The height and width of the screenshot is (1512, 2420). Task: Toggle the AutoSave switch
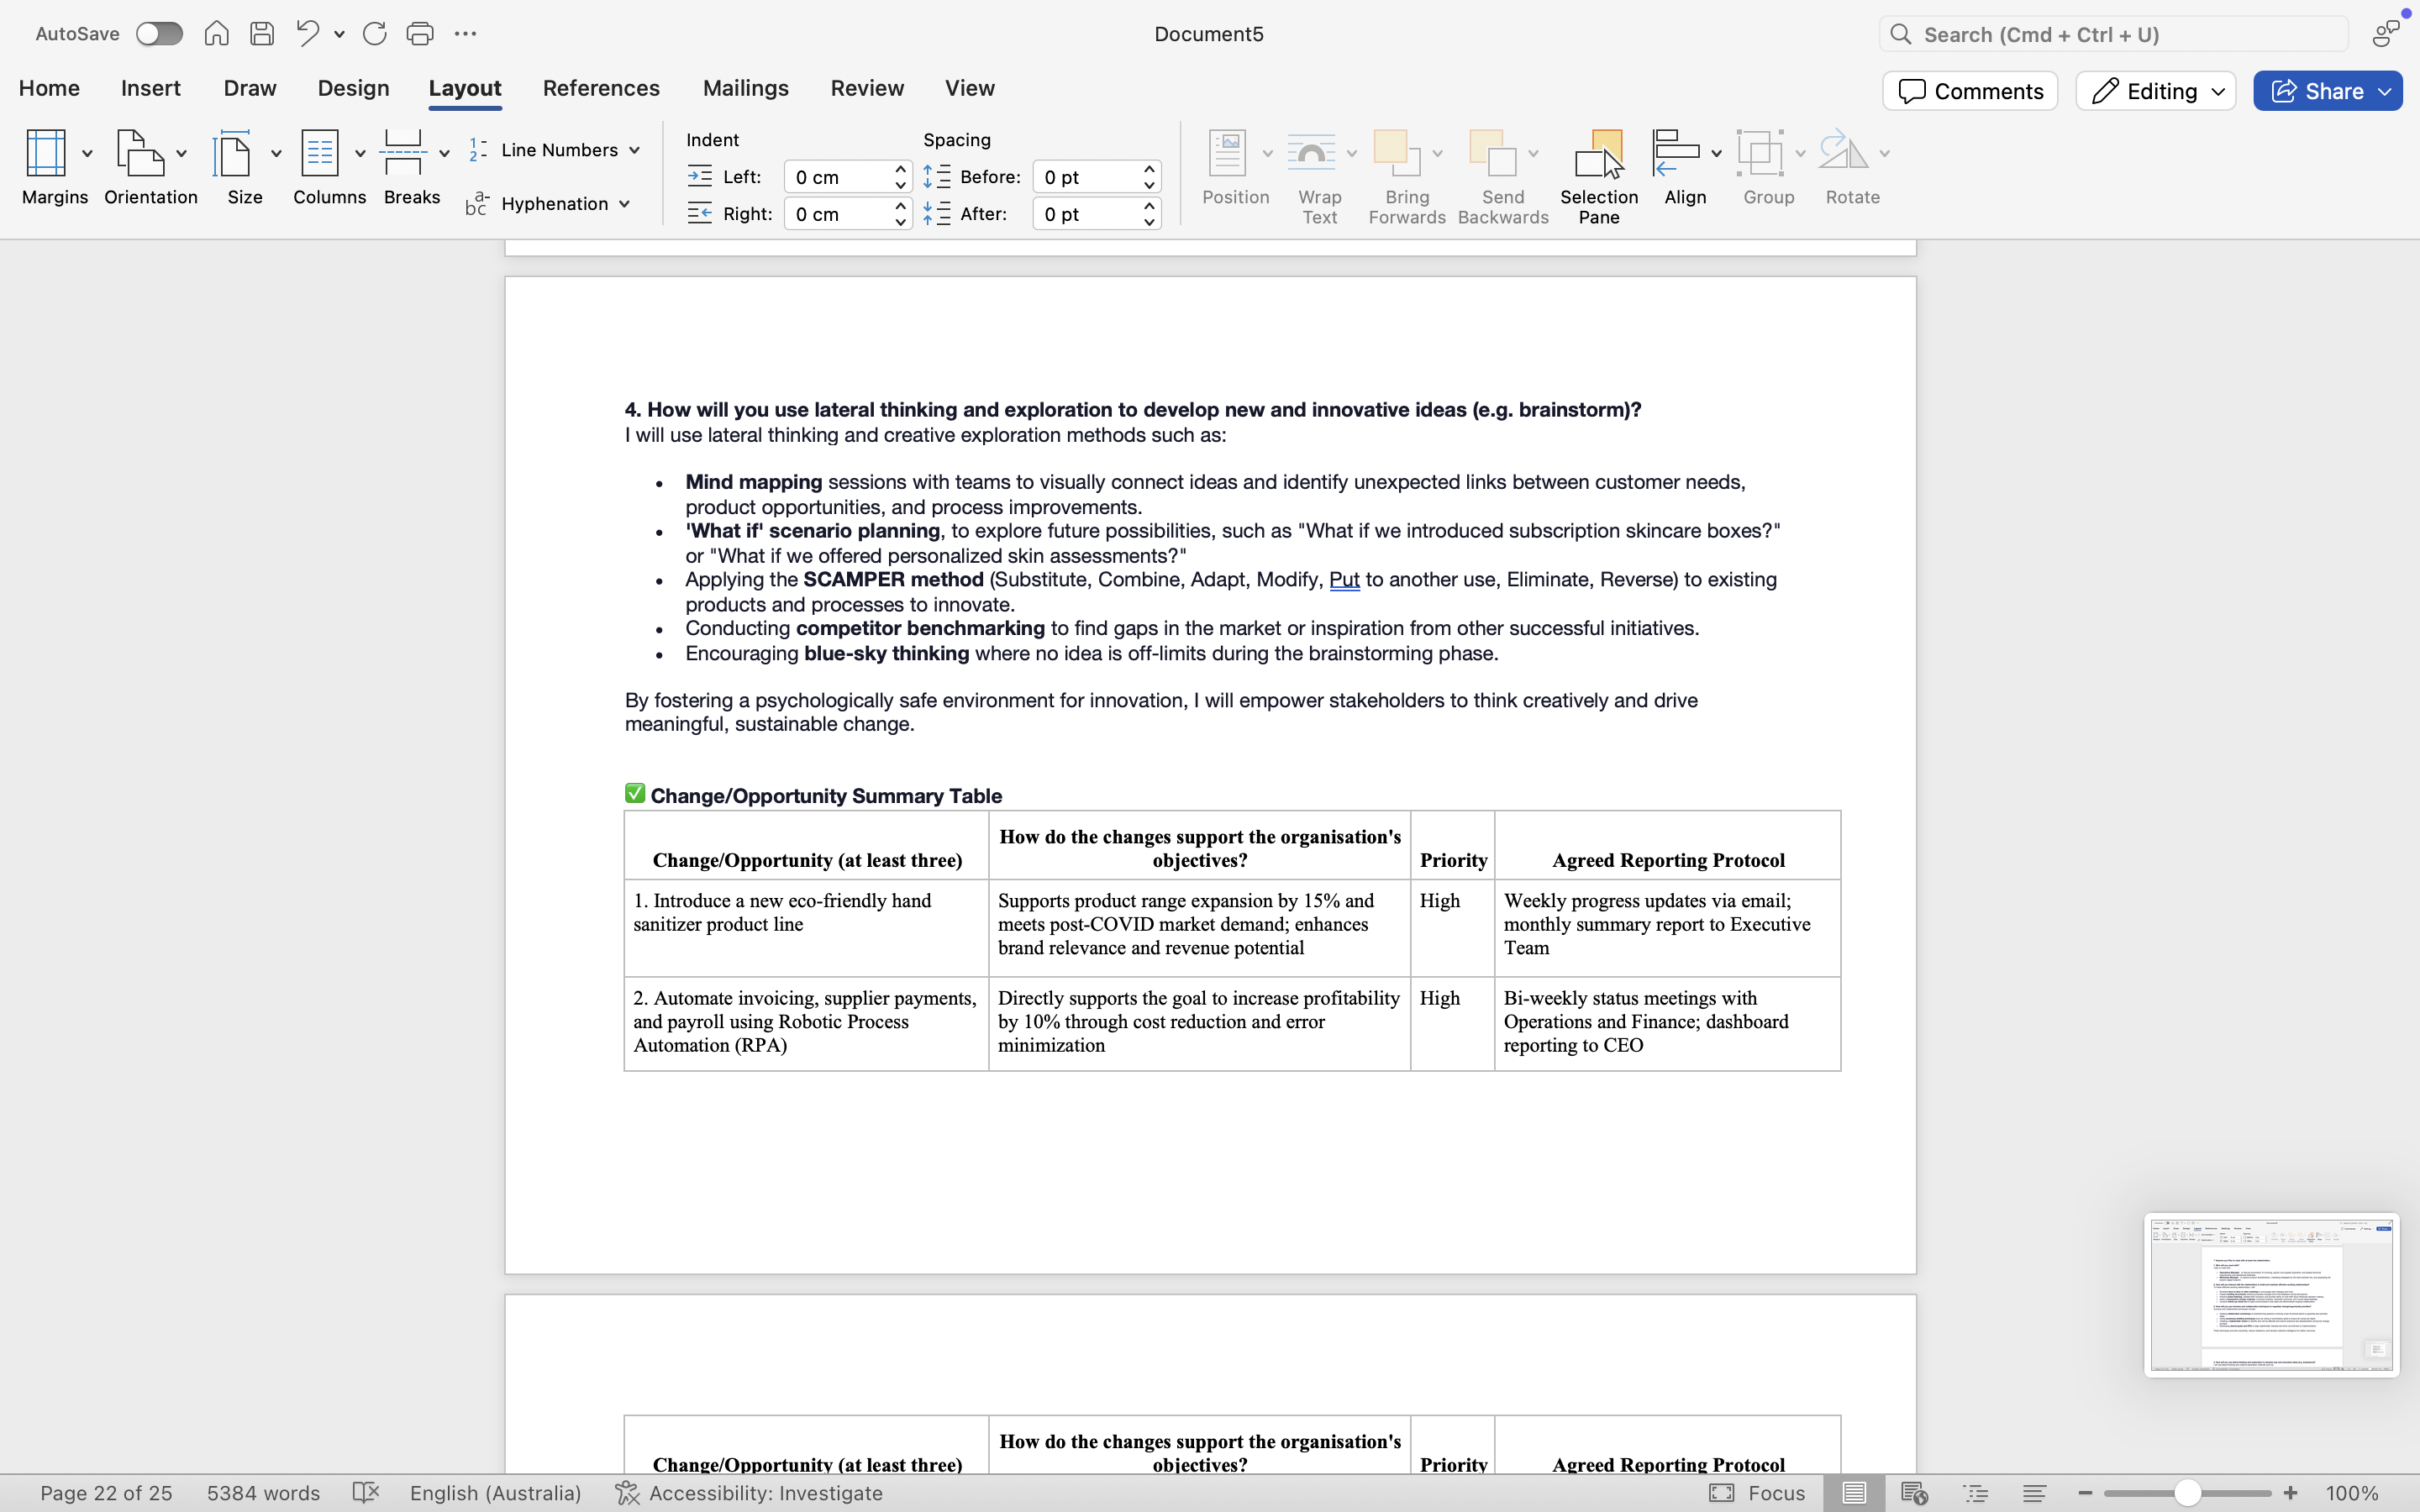pyautogui.click(x=160, y=34)
